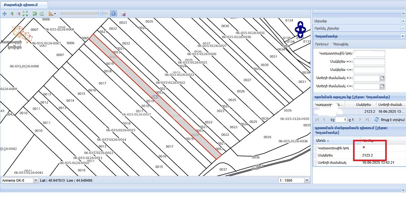Image resolution: width=406 pixels, height=204 pixels.
Task: Zoom to full map extent
Action: (25, 14)
